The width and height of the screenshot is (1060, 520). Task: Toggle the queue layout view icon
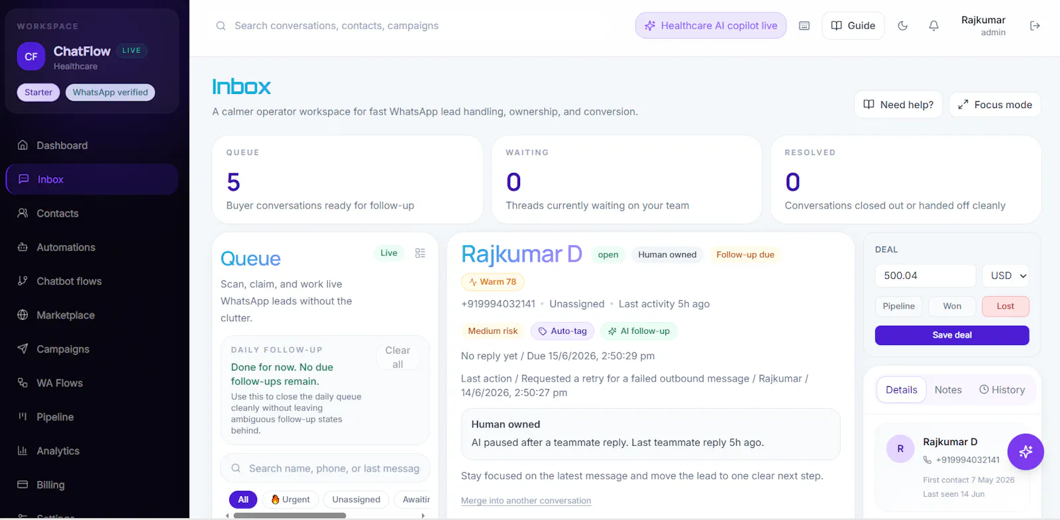point(420,253)
